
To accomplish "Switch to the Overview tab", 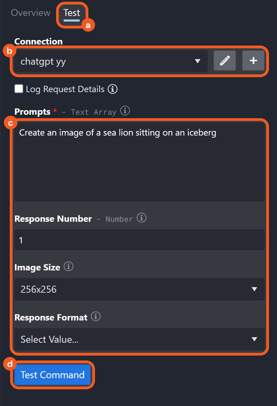I will coord(31,13).
